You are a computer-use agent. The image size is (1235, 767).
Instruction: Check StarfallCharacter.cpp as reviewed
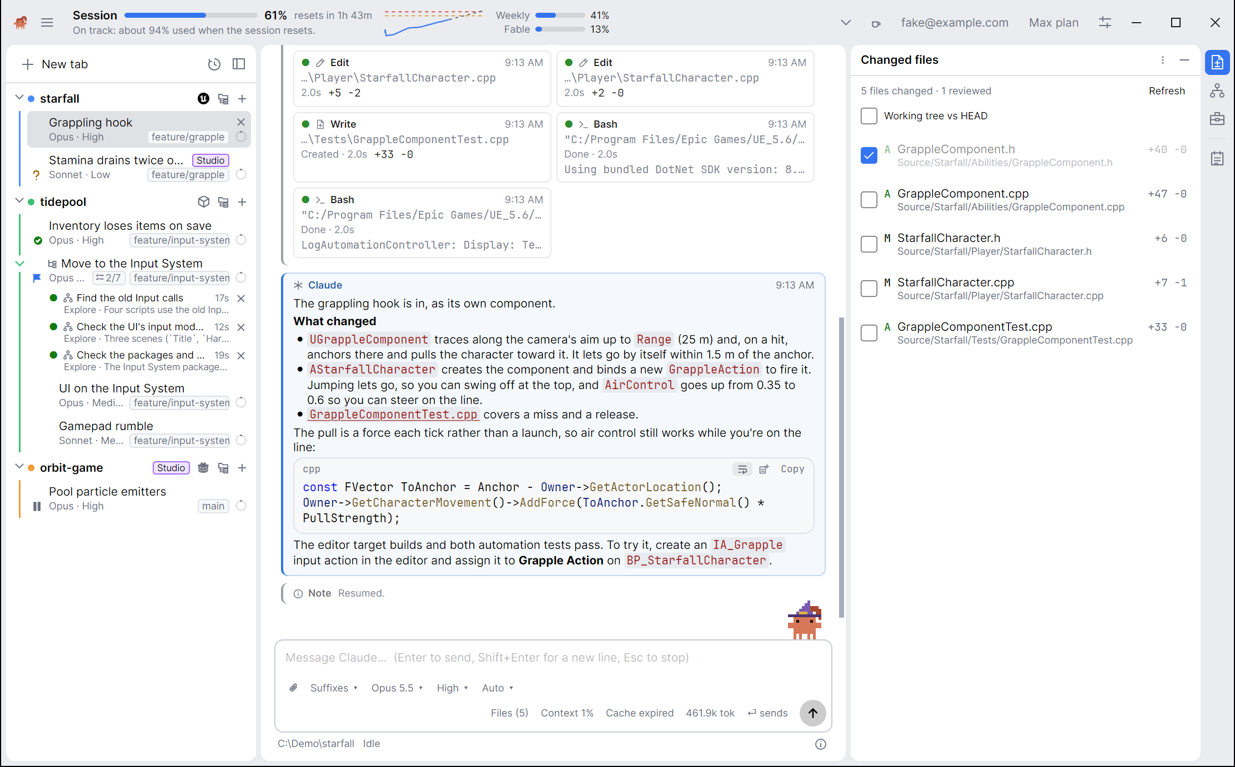point(869,289)
